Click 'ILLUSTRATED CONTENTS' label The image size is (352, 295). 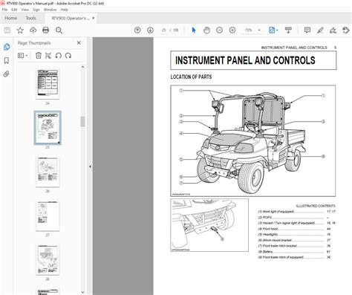[316, 206]
